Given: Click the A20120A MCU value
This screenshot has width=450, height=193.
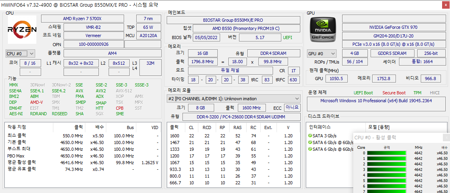Looking at the screenshot, I should (x=149, y=36).
